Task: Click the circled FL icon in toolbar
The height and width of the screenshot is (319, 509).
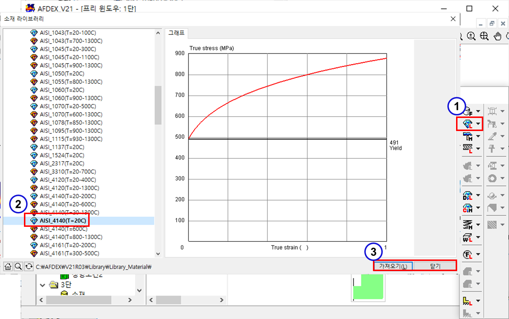Action: [x=467, y=254]
